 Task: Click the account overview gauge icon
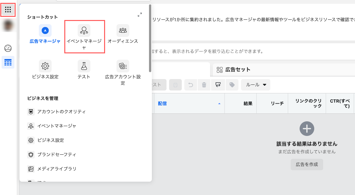(x=8, y=48)
